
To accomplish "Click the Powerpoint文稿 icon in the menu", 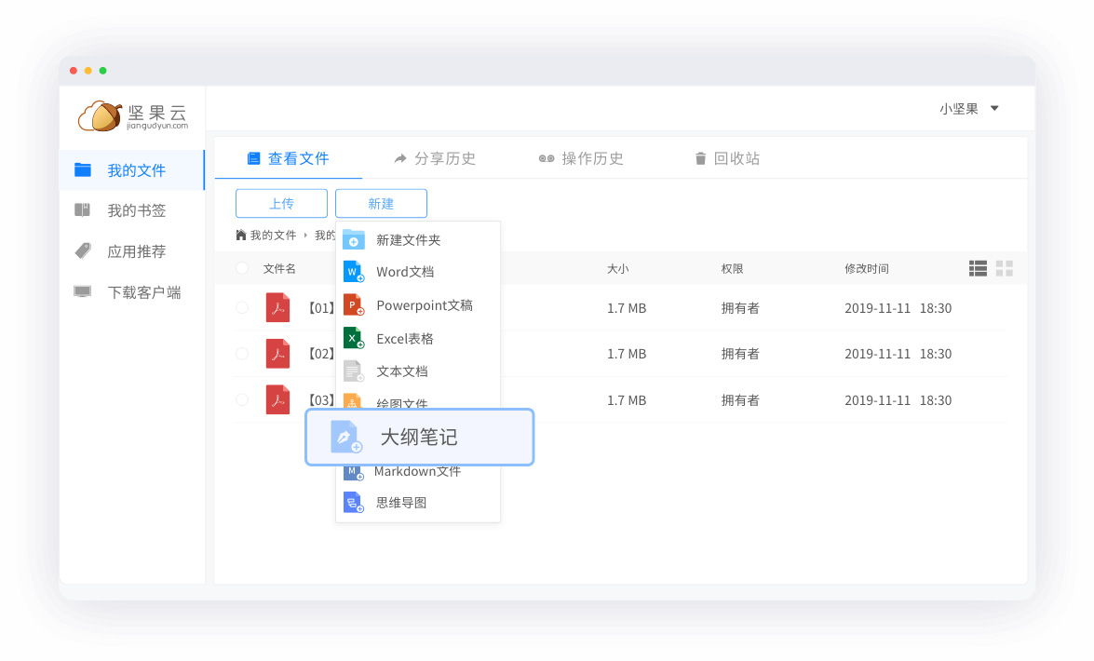I will [354, 305].
